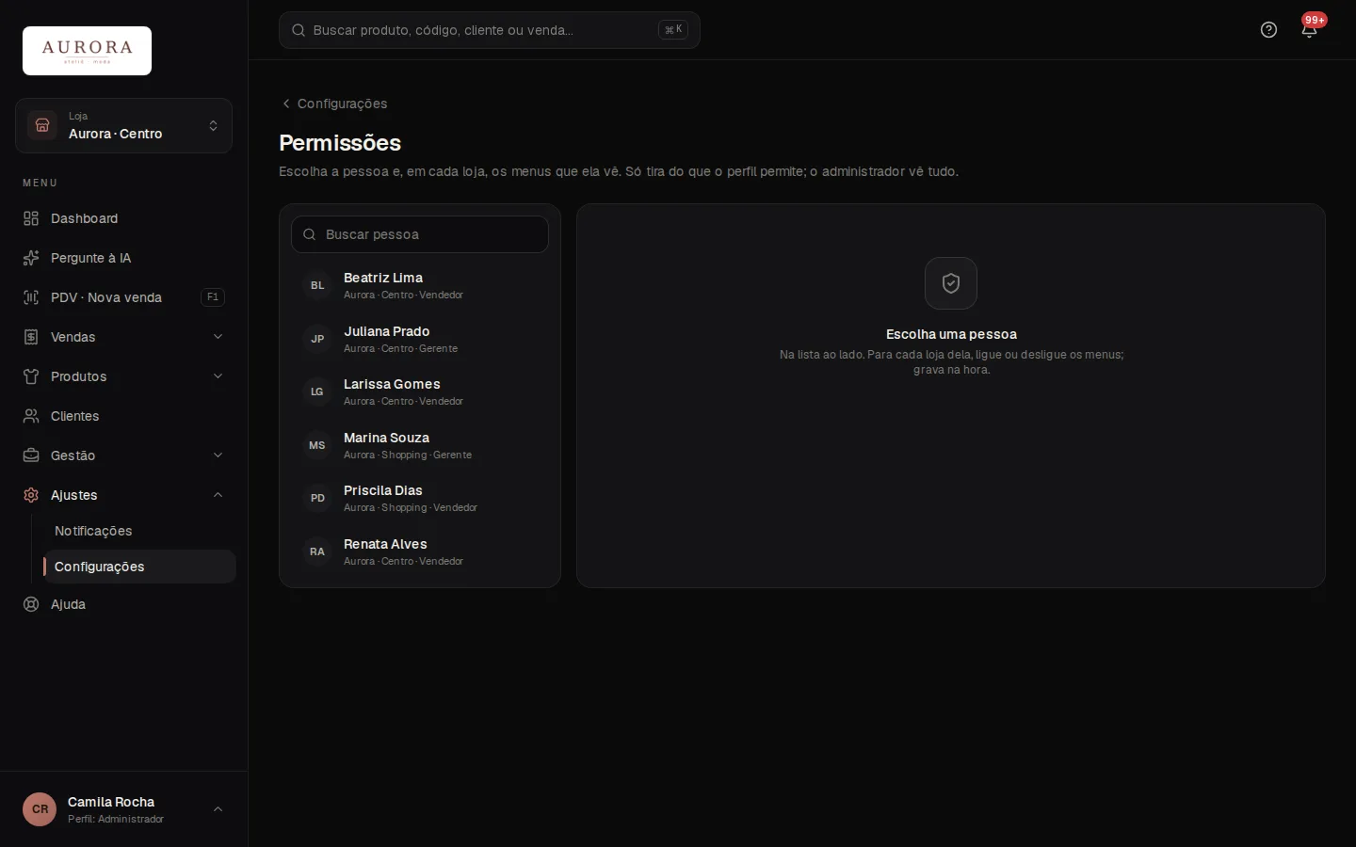1356x847 pixels.
Task: Click the Vendas receipt icon
Action: [x=31, y=337]
